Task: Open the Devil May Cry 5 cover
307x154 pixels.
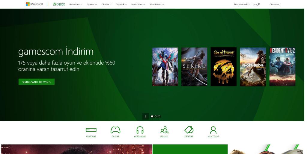Action: 165,67
